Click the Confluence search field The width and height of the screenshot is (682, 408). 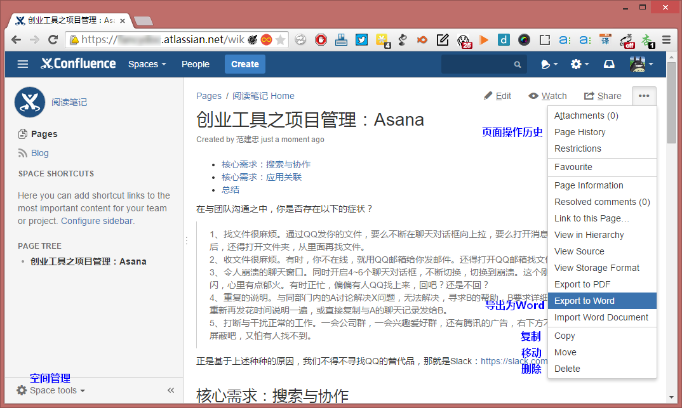(x=484, y=64)
